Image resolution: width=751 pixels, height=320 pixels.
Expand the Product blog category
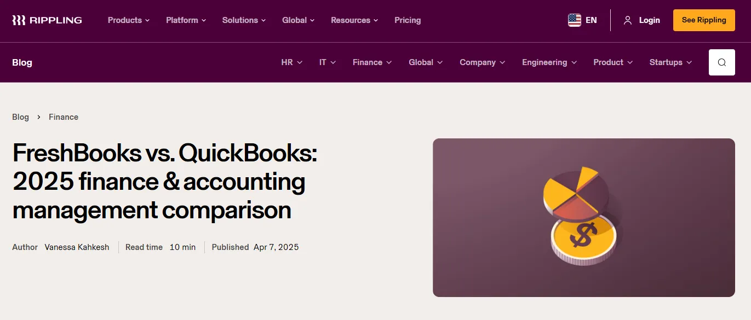pos(613,62)
